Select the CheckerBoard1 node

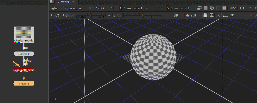click(x=24, y=35)
